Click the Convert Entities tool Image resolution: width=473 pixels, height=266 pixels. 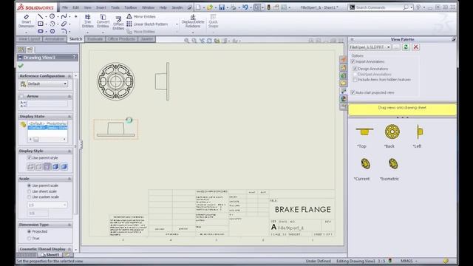(103, 21)
